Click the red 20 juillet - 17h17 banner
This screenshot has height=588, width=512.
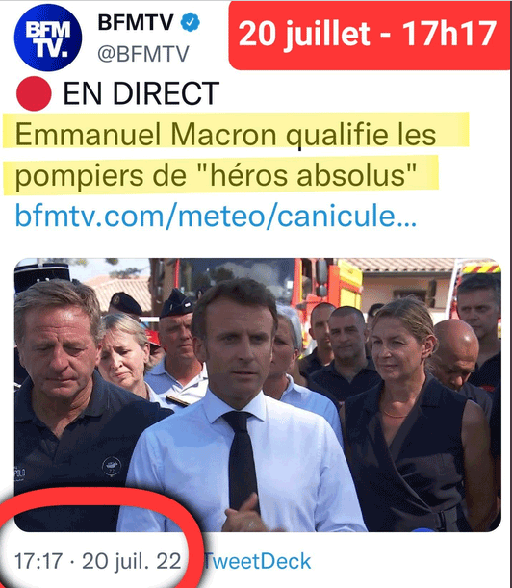369,35
